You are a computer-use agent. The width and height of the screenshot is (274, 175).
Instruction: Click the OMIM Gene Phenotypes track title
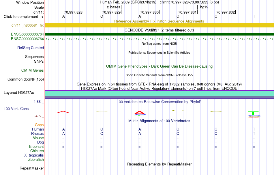click(x=159, y=66)
